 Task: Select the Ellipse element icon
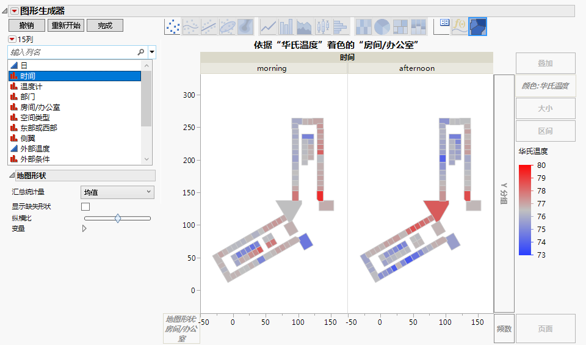coord(227,27)
